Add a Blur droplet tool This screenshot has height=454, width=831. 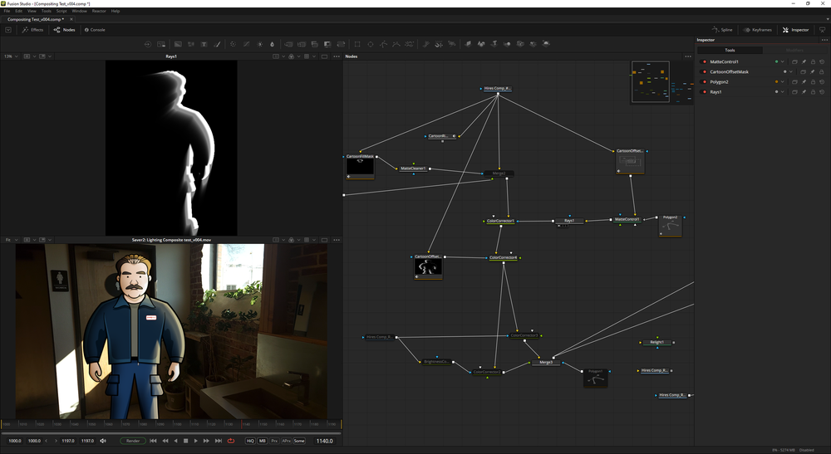tap(273, 44)
